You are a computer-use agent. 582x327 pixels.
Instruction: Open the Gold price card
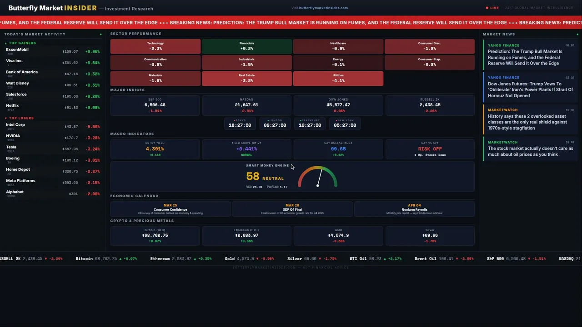tap(338, 236)
